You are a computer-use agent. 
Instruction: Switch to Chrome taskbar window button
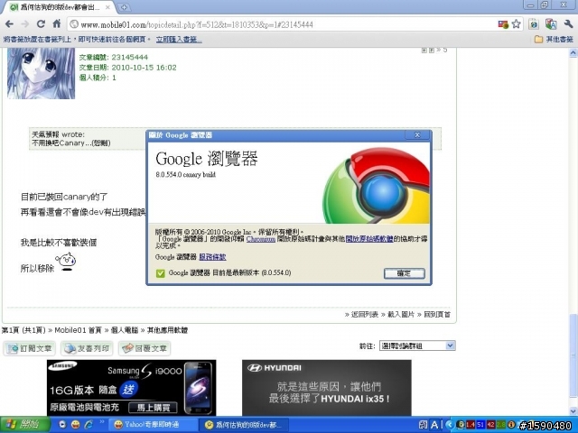pos(245,425)
